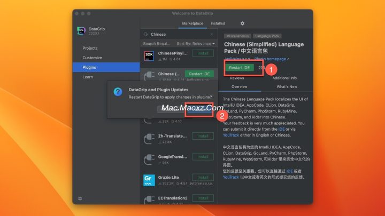Click the ECTranslation2 plugin plug icon
This screenshot has height=216, width=385.
(x=149, y=200)
